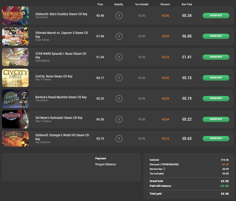Open the Stranger's Wrath HD cover thumbnail

click(15, 139)
